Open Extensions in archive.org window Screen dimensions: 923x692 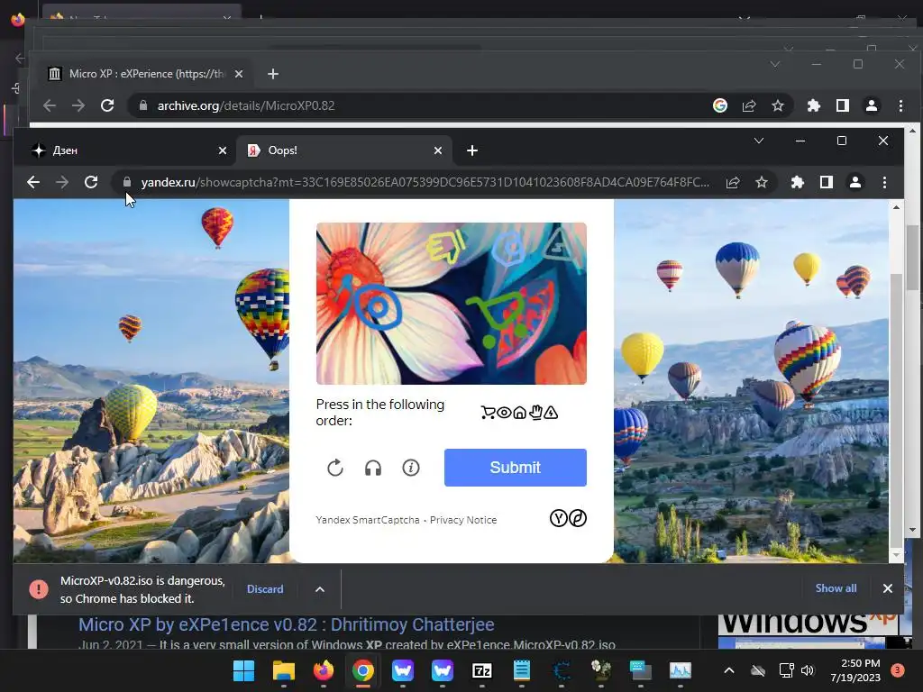(x=814, y=105)
